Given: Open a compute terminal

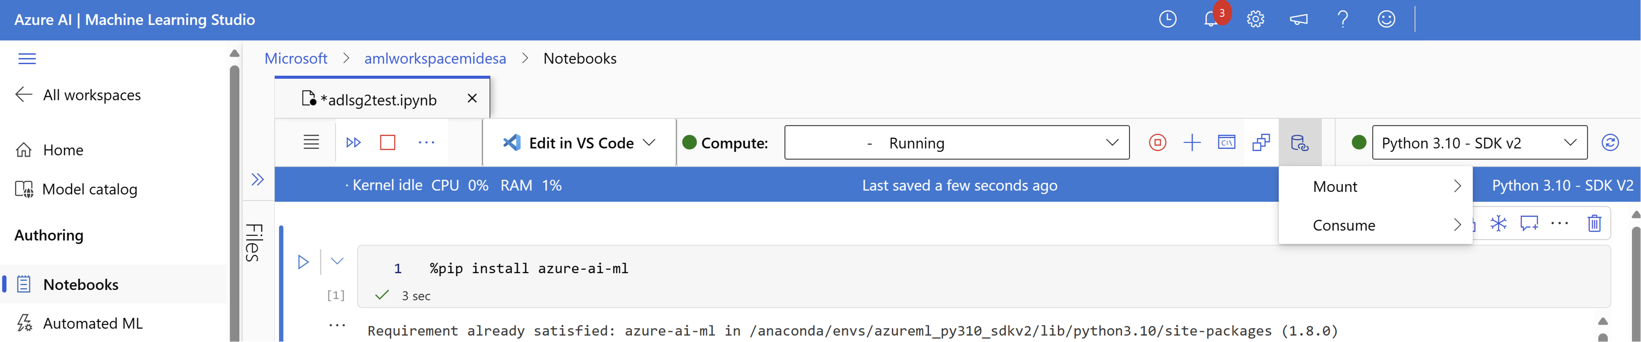Looking at the screenshot, I should coord(1226,143).
